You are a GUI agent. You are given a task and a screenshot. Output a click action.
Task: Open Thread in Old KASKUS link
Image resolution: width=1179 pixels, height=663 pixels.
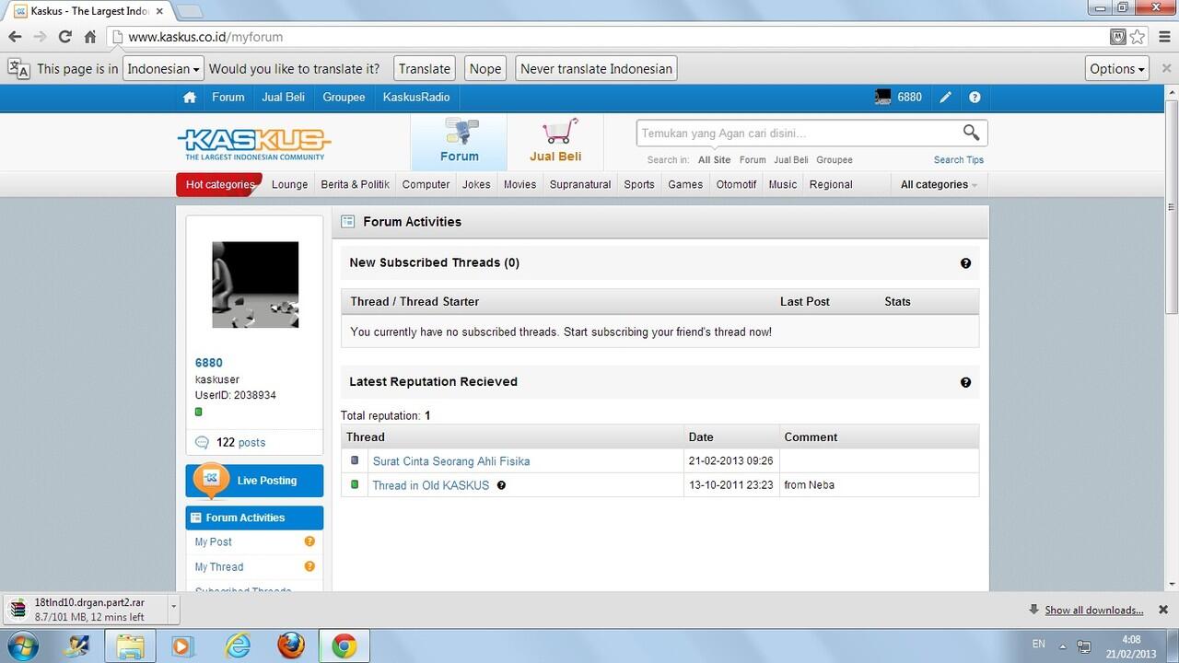pos(430,485)
